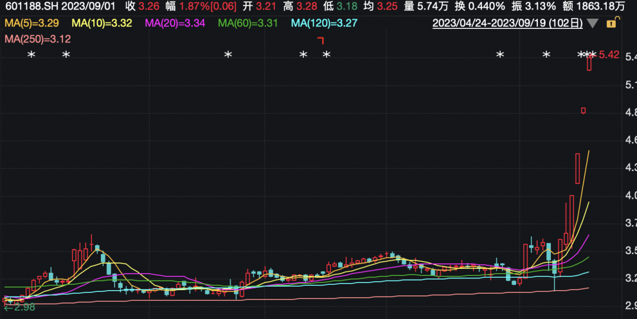The width and height of the screenshot is (637, 319).
Task: Click the amplitude value 振 3.13%
Action: tap(533, 6)
